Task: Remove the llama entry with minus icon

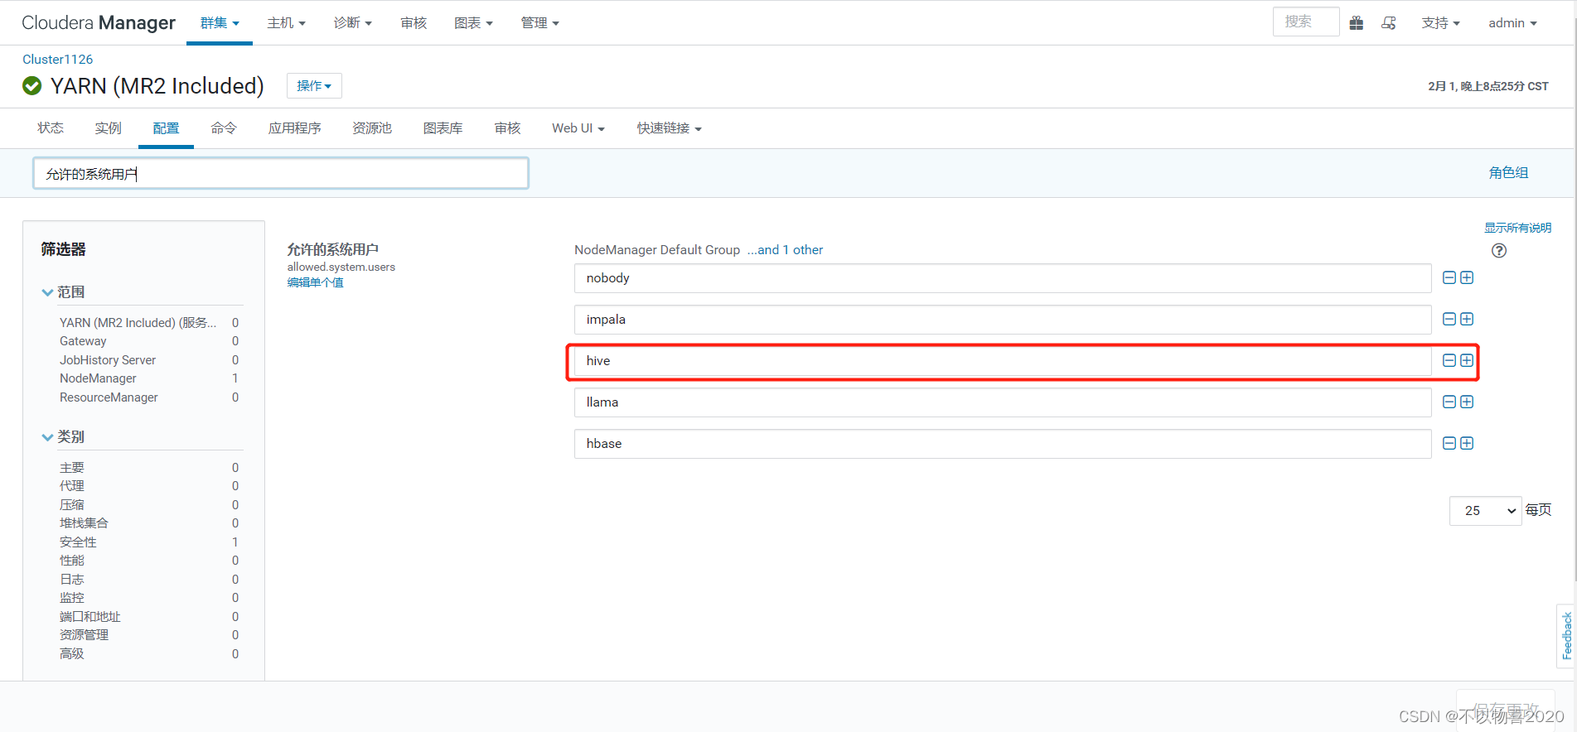Action: click(1449, 402)
